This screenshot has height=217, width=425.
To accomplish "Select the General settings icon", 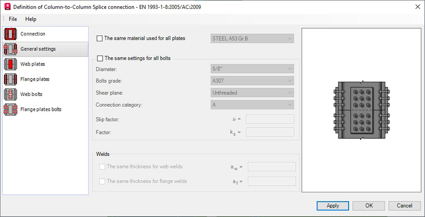I will 10,49.
